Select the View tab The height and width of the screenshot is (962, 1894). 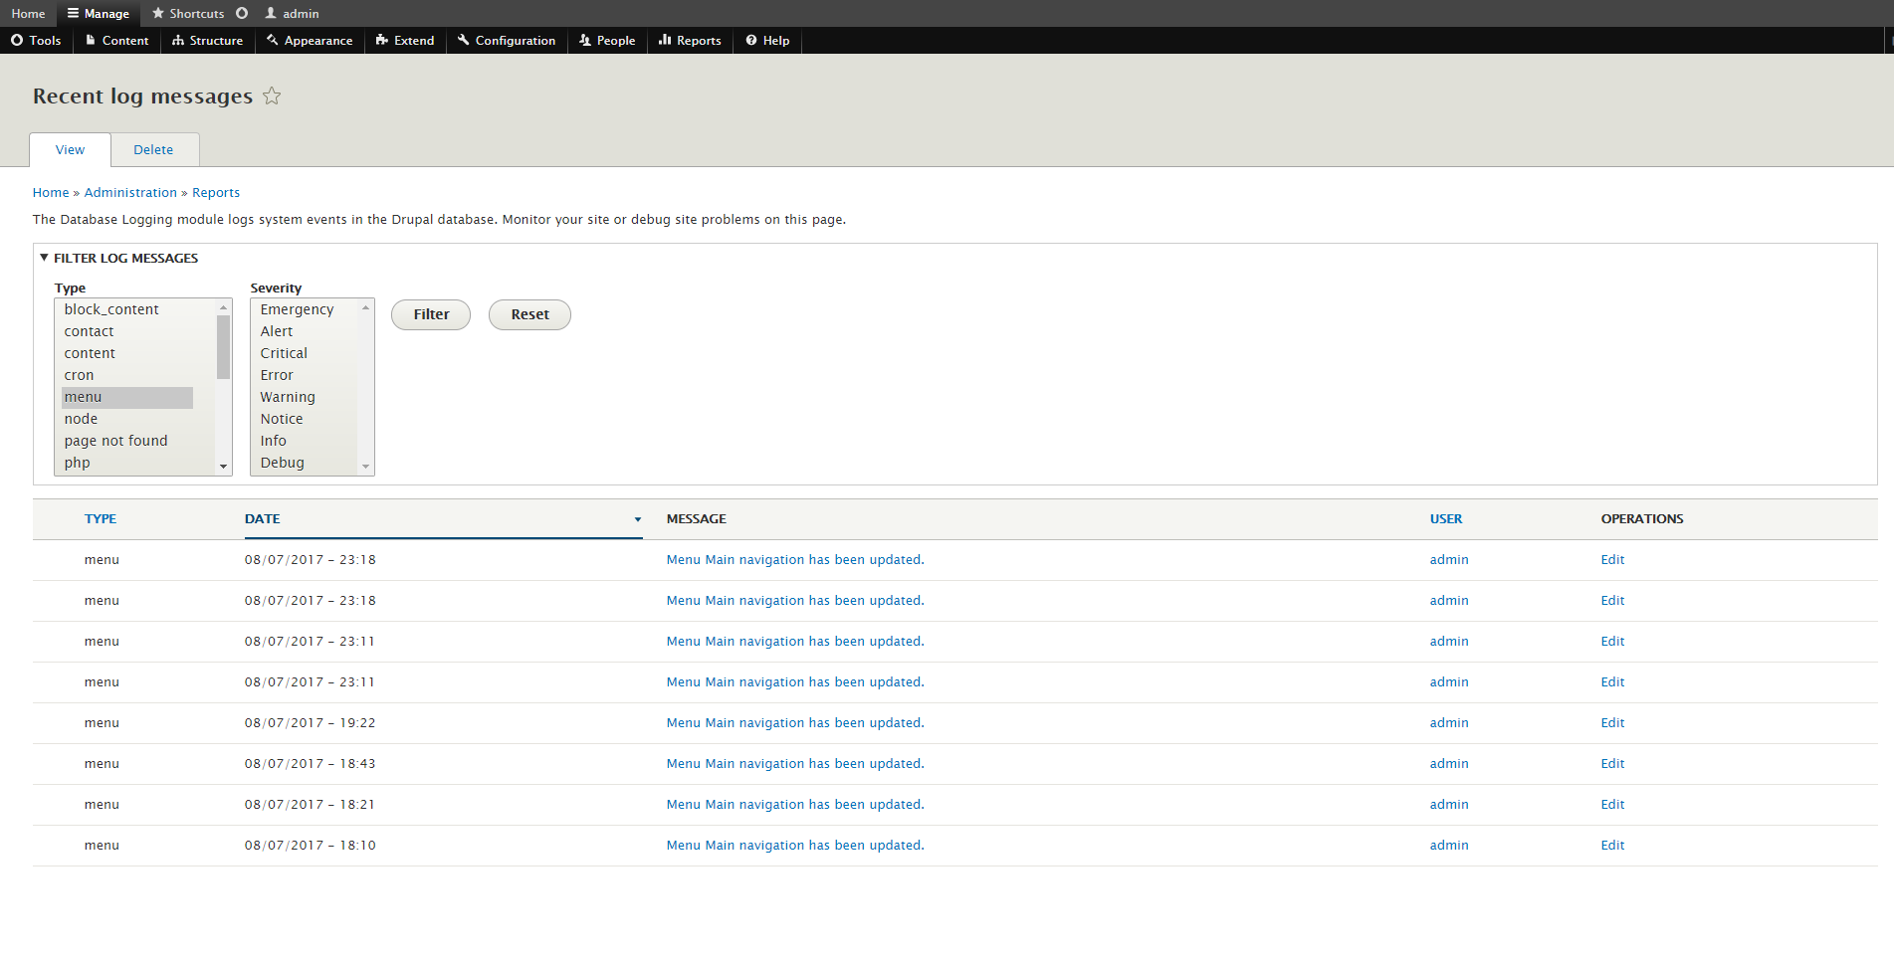70,150
